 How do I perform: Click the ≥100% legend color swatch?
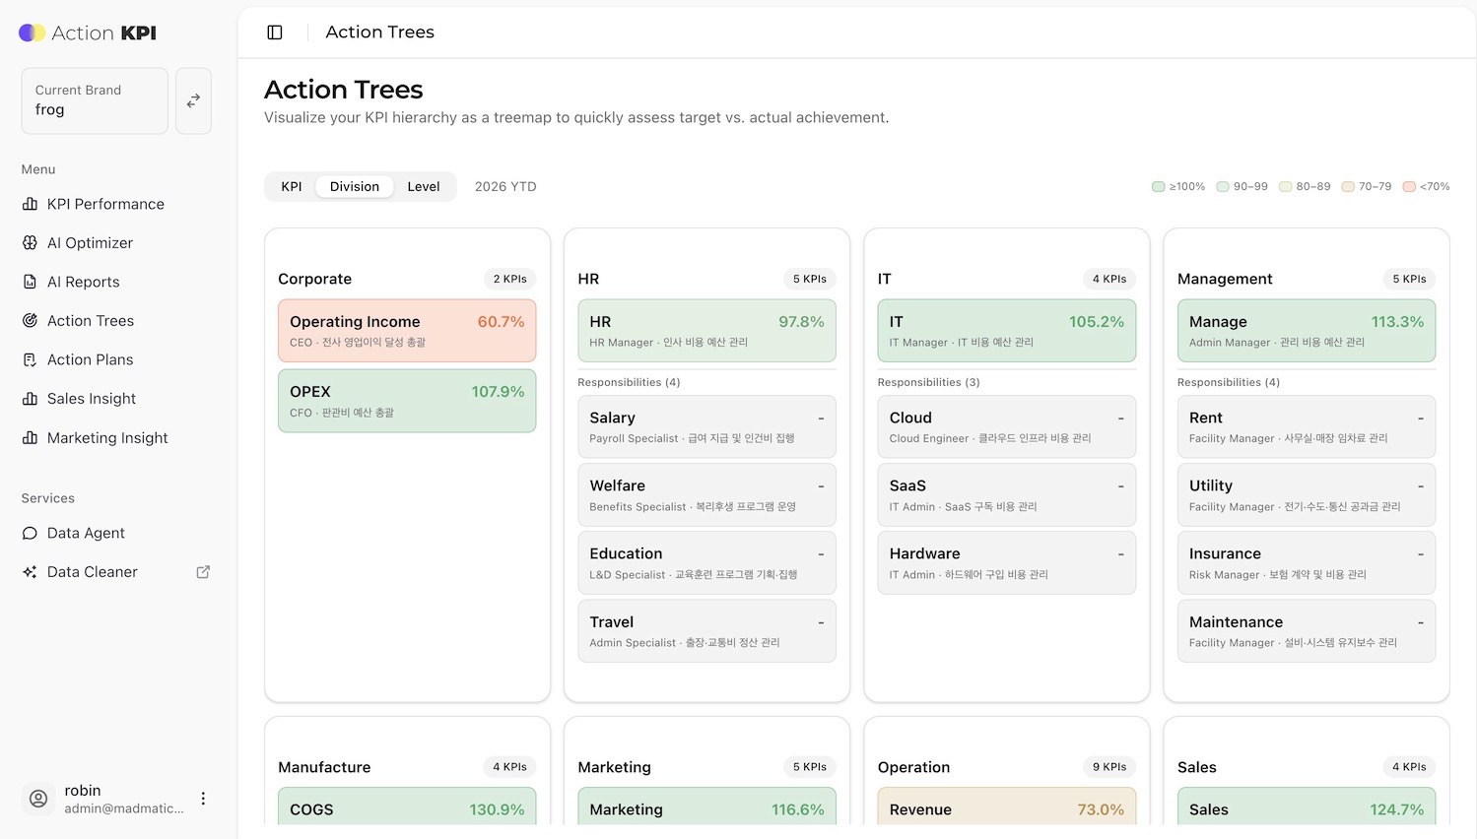1159,187
